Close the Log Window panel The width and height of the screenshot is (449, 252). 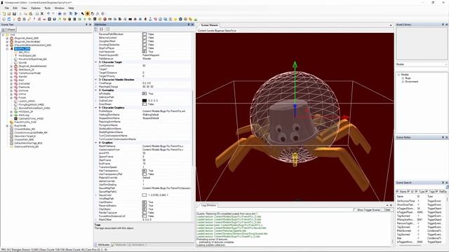391,205
